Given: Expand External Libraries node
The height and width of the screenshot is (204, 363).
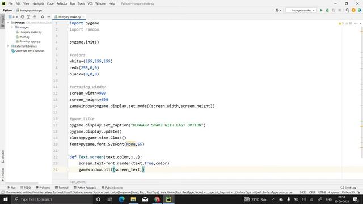Looking at the screenshot, I should pos(8,46).
